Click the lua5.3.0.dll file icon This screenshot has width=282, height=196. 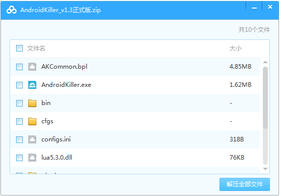[x=32, y=158]
